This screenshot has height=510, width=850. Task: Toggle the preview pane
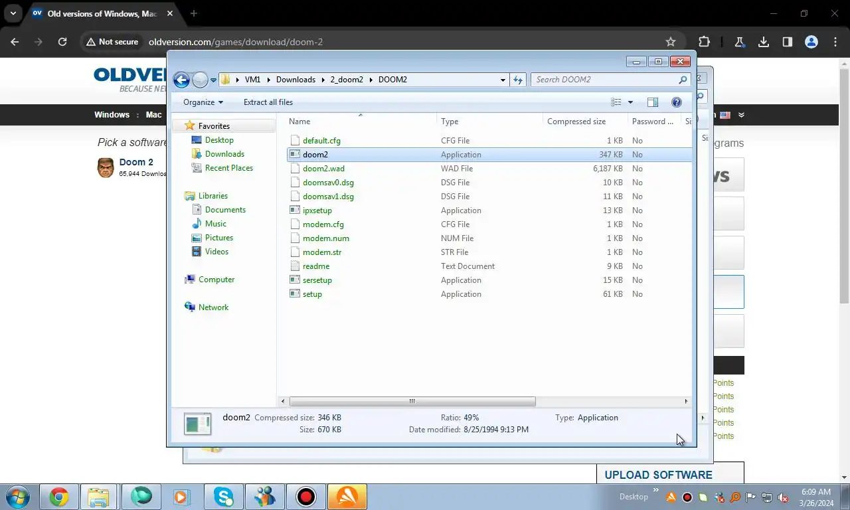[x=653, y=102]
